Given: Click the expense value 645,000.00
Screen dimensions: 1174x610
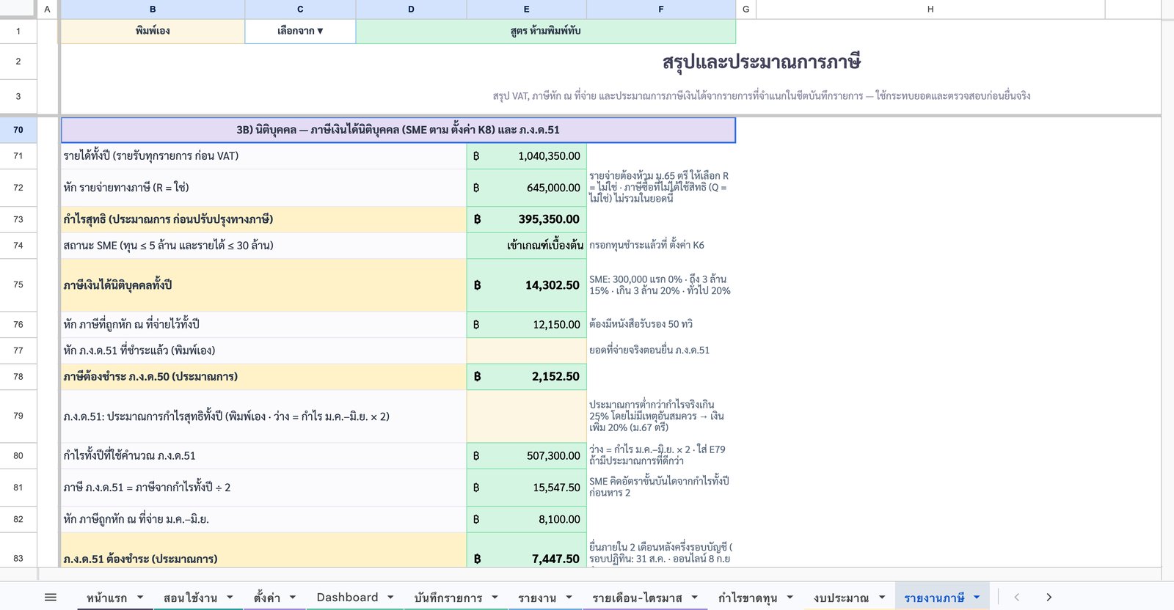Looking at the screenshot, I should [527, 188].
